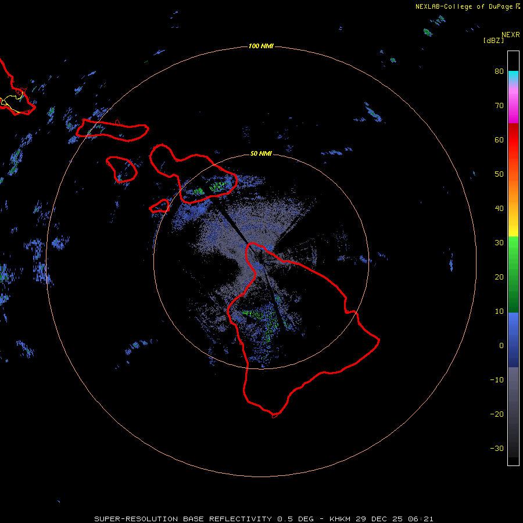Click the 60 value on the dBZ scale
Viewport: 523px width, 523px height.
[499, 139]
